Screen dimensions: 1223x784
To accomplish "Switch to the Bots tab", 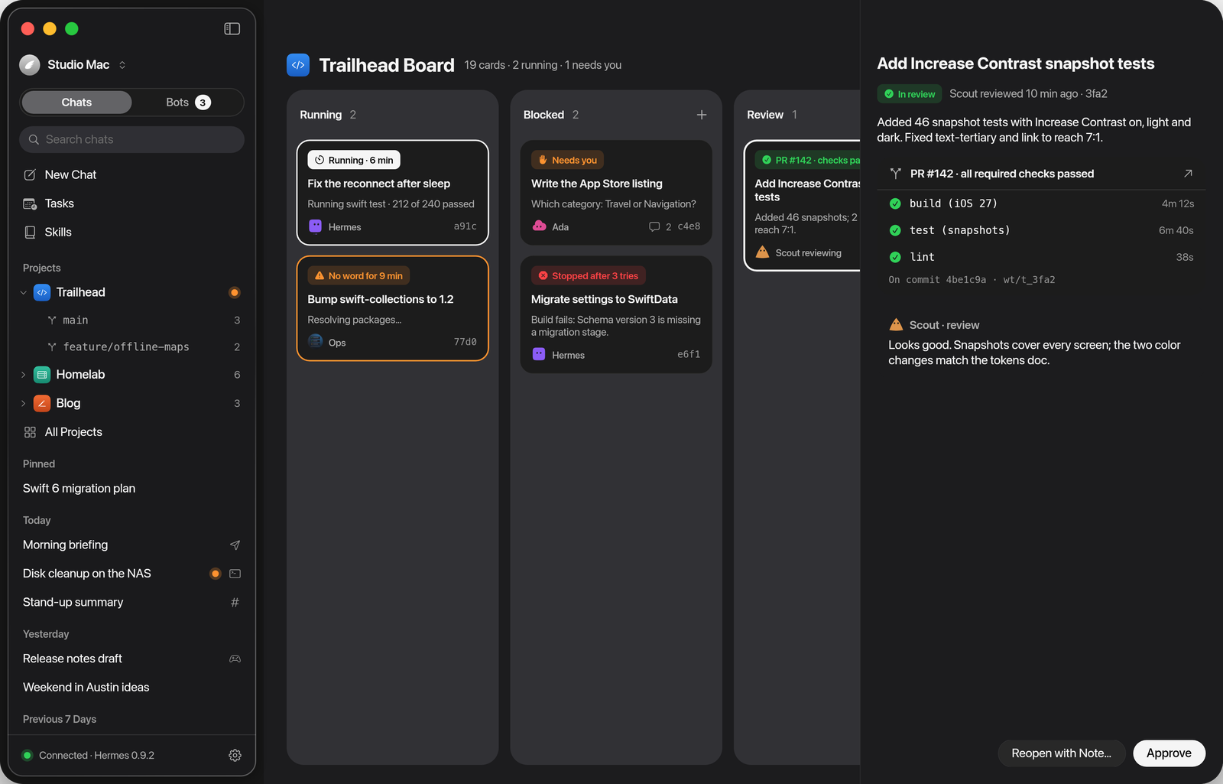I will pyautogui.click(x=188, y=102).
